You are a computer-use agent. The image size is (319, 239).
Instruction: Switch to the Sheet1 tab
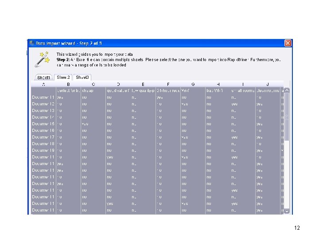[43, 77]
